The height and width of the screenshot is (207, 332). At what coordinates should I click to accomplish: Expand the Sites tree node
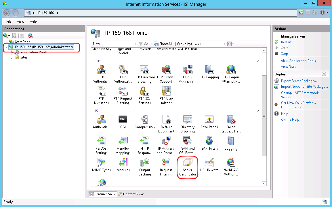tap(12, 58)
